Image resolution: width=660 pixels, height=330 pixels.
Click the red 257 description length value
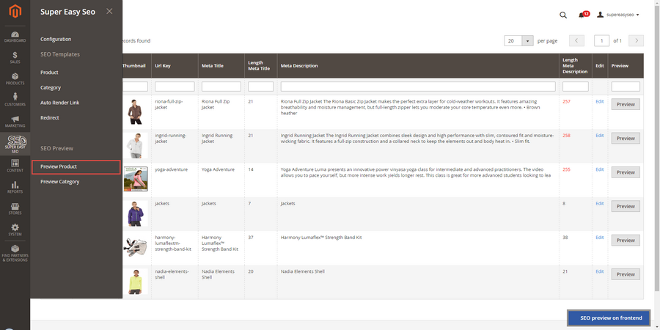(x=567, y=102)
